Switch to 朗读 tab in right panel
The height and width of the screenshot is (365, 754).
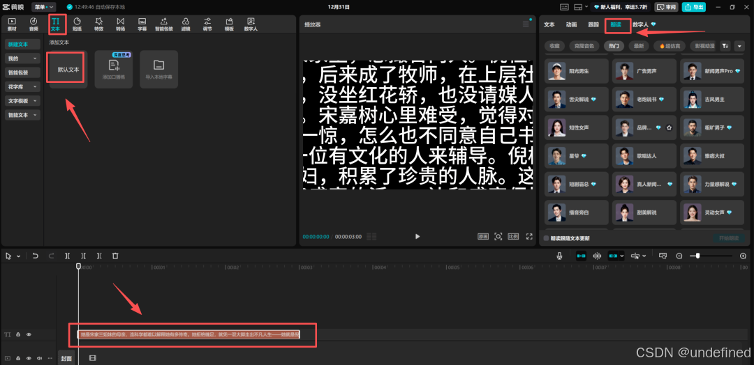click(616, 24)
